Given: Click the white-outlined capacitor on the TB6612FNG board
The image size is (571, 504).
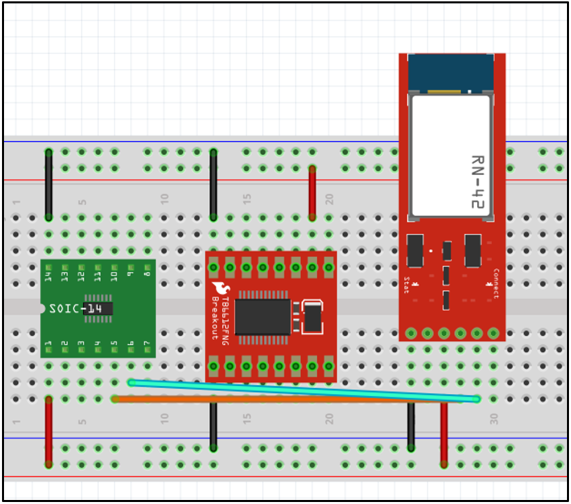Looking at the screenshot, I should tap(312, 317).
